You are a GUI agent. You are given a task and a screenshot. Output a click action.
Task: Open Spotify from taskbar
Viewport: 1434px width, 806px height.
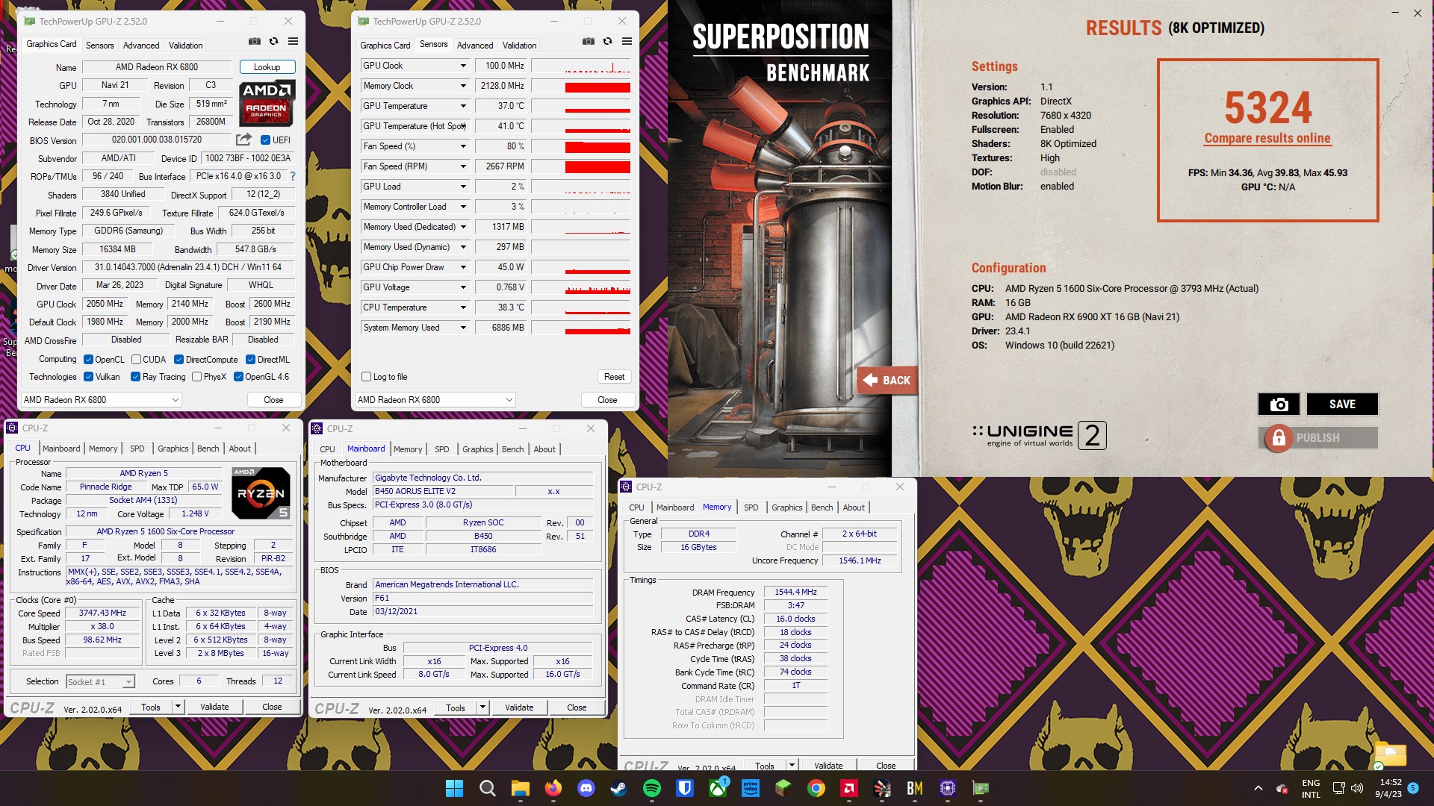[651, 788]
